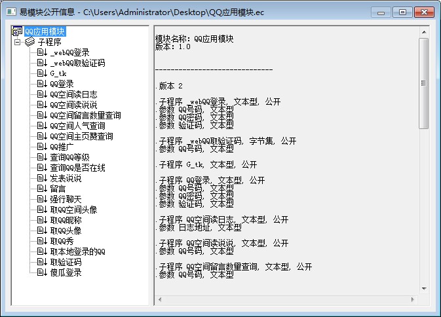Click the icon next to QQ空间人气查询
The image size is (441, 317).
point(42,126)
